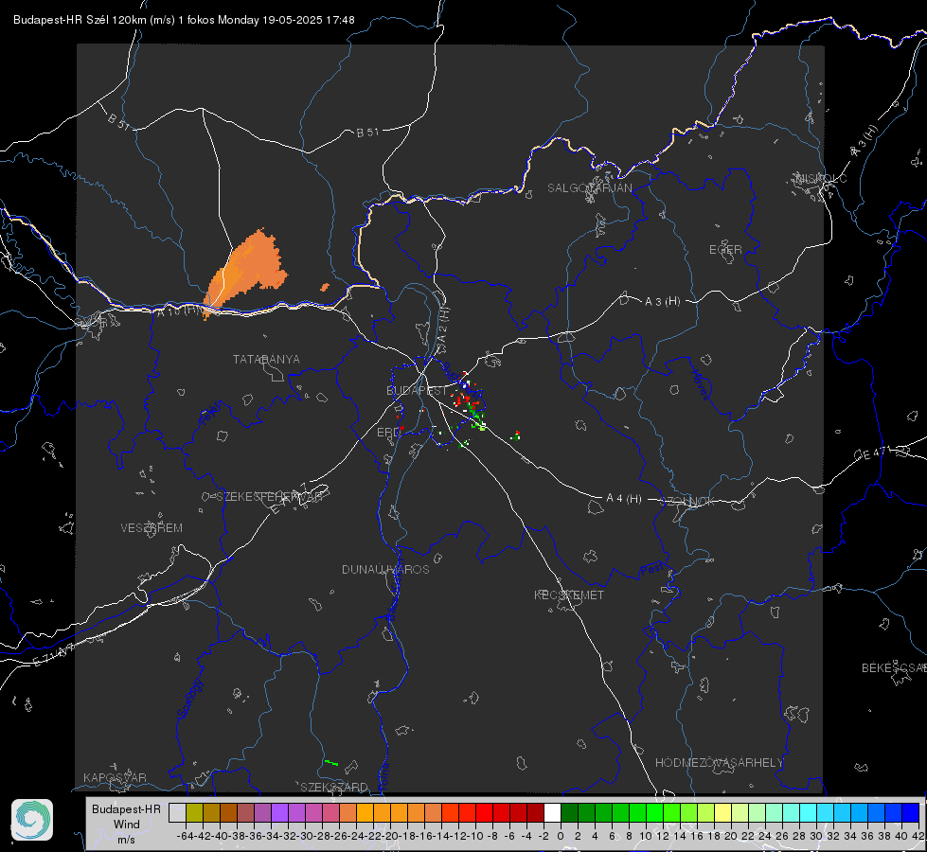The image size is (927, 852).
Task: Click the swirl logo icon beside the legend
Action: tap(32, 820)
